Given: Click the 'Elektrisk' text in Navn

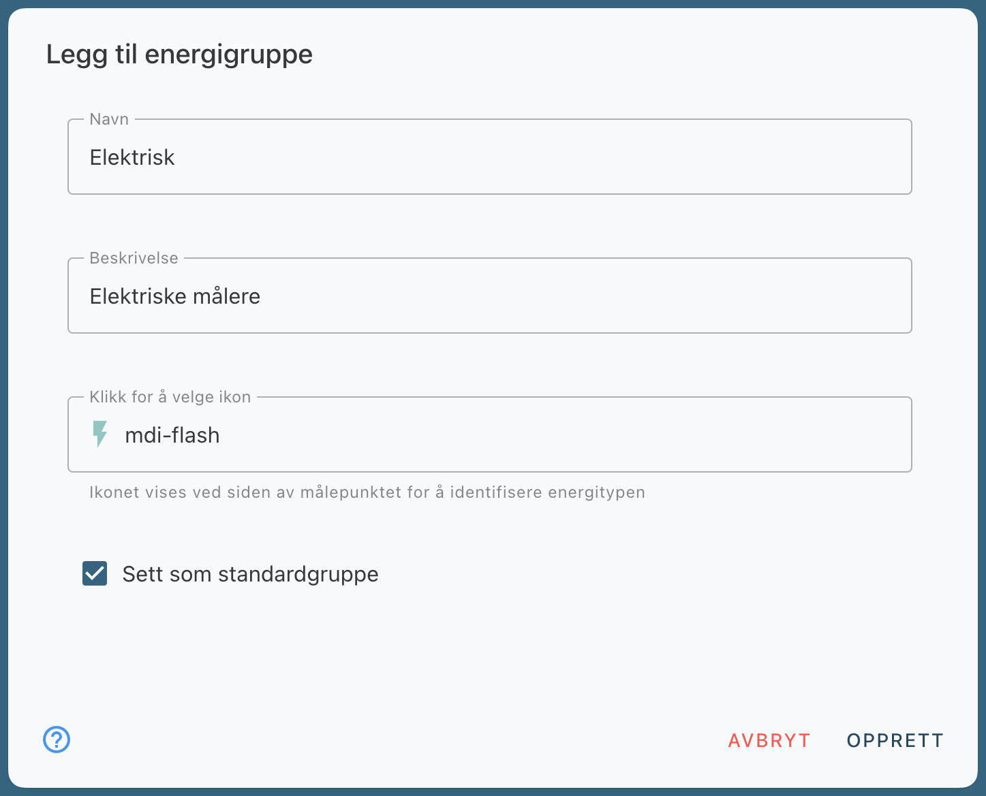Looking at the screenshot, I should point(132,157).
